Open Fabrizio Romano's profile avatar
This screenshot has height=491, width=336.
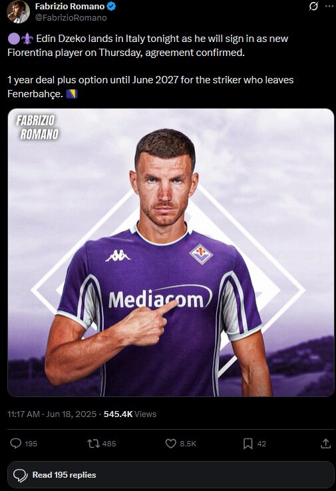tap(18, 12)
